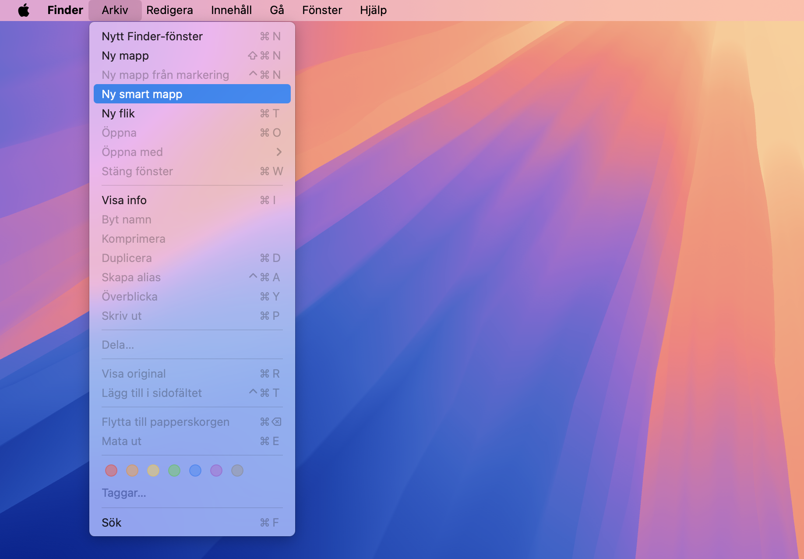The image size is (804, 559).
Task: Open the Innehåll menu
Action: pyautogui.click(x=231, y=10)
